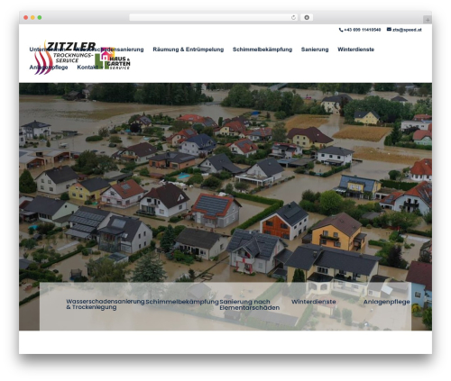Click the yellow minimize window button
This screenshot has height=381, width=451.
pyautogui.click(x=32, y=18)
